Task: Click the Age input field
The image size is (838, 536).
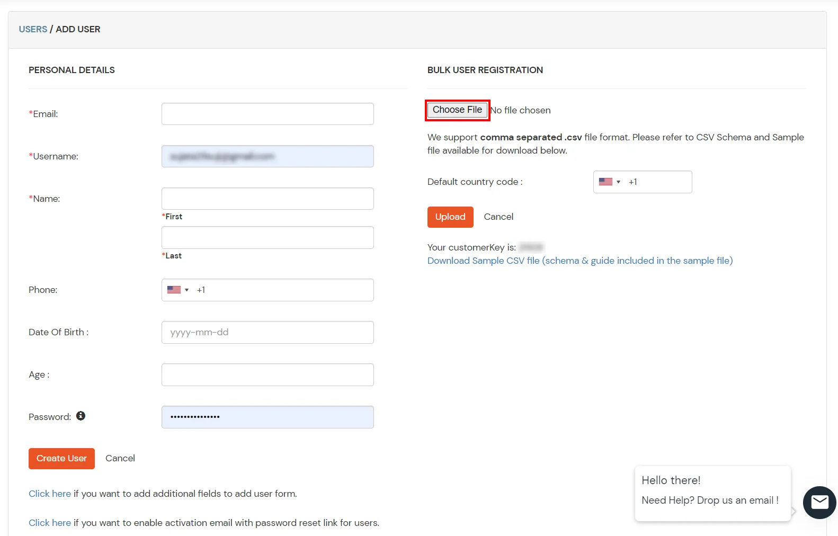Action: (268, 374)
